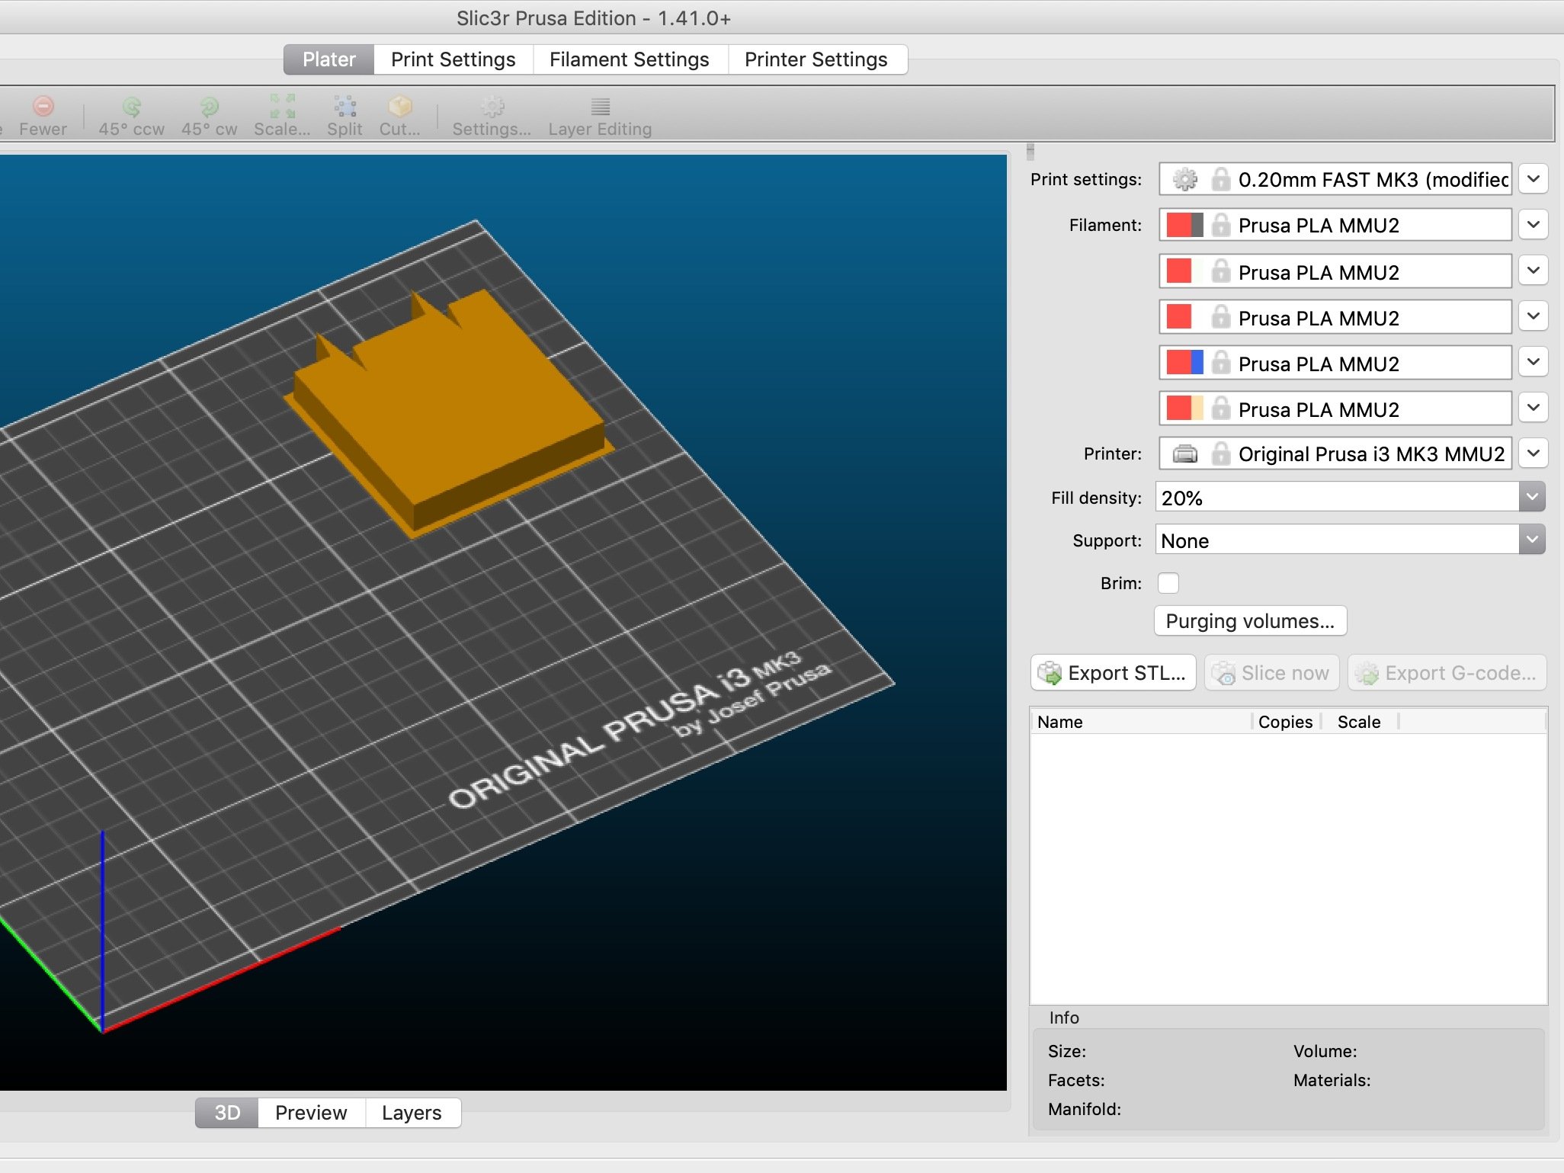Click the fifth filament red-cream color swatch

[1184, 408]
